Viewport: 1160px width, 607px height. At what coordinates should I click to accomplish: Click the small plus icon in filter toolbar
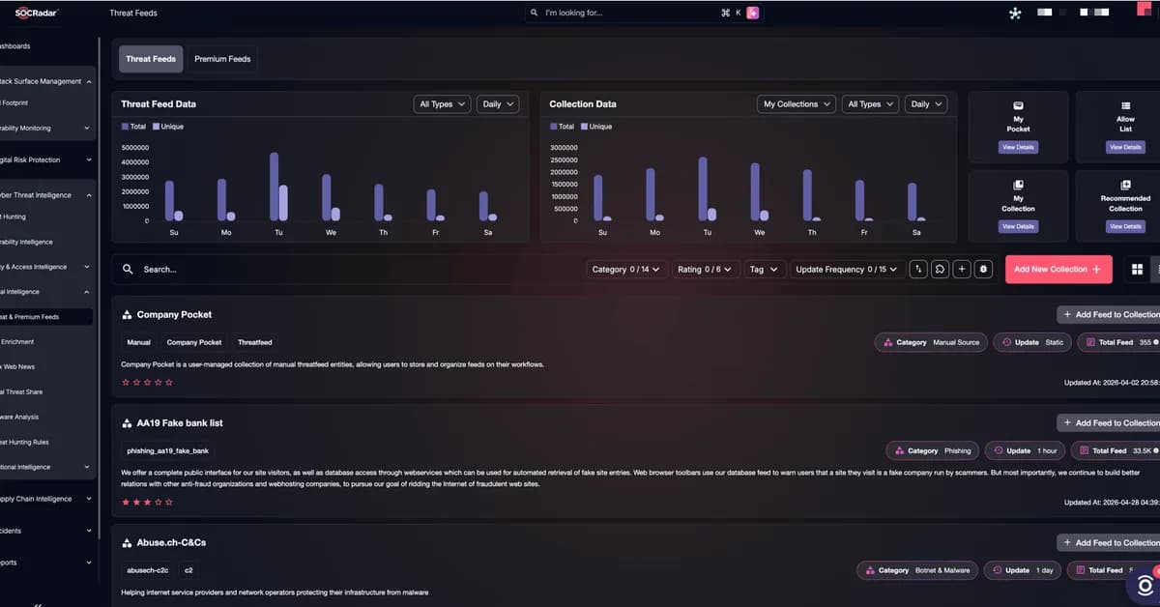coord(962,270)
